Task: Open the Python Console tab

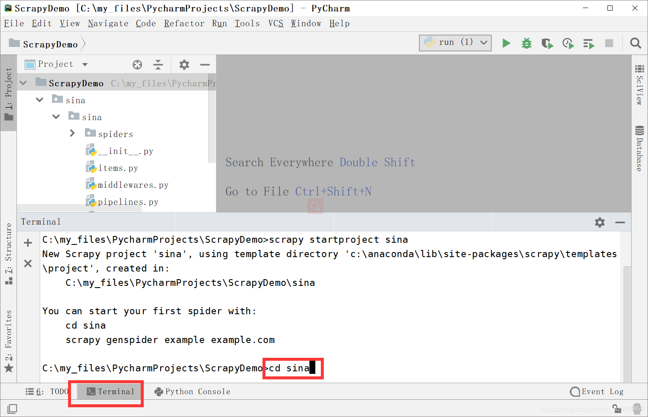Action: click(x=192, y=392)
